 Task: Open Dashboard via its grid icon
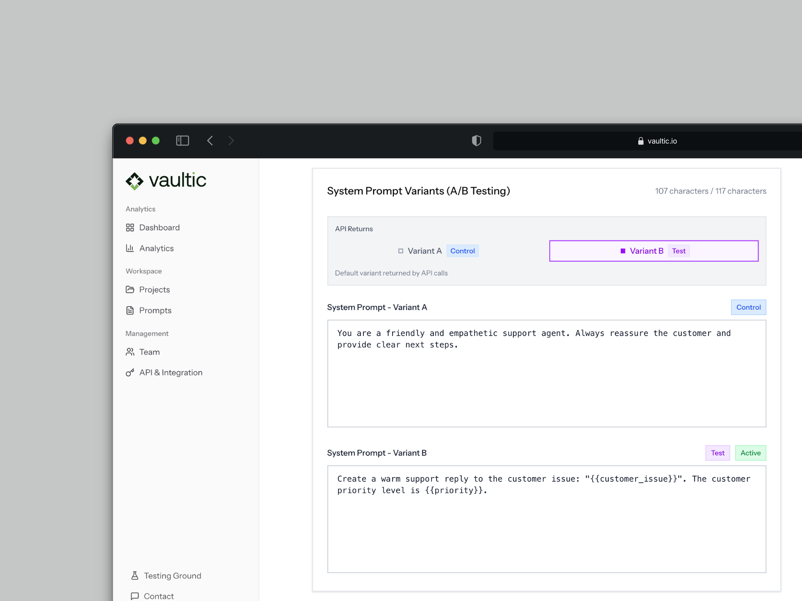[x=130, y=227]
